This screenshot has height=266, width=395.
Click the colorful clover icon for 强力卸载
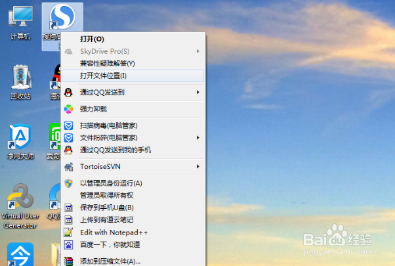click(68, 109)
